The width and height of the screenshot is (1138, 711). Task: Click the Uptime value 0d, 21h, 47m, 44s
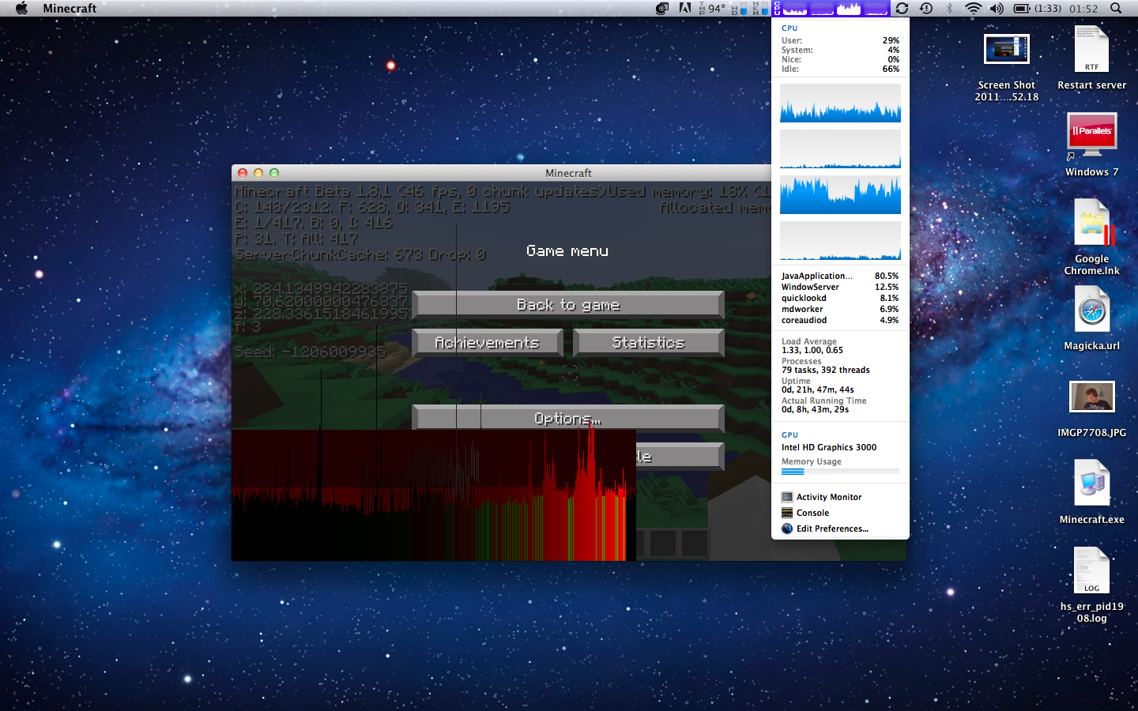(x=818, y=389)
